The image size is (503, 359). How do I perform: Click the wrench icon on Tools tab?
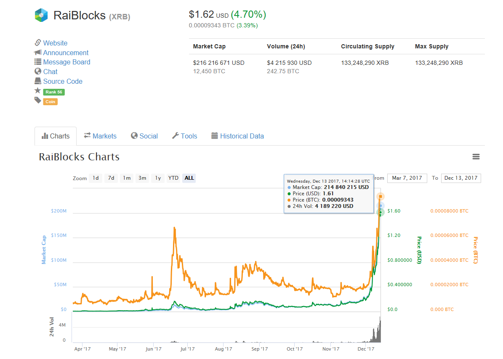(176, 136)
